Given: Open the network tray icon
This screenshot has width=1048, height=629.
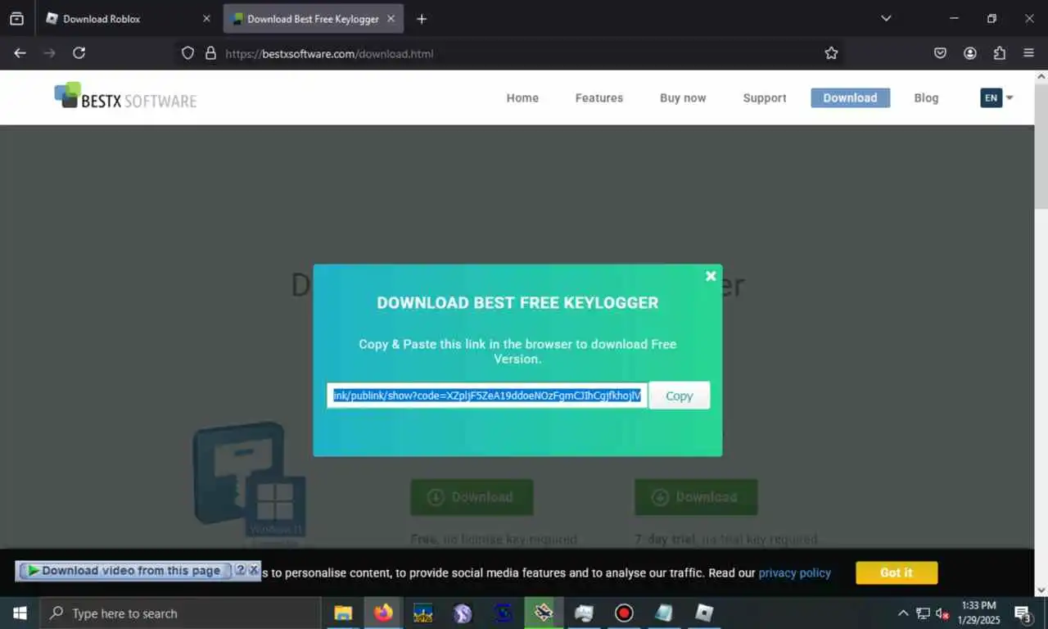Looking at the screenshot, I should pyautogui.click(x=923, y=613).
